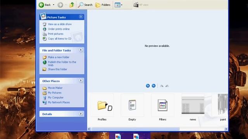
Task: Go up one folder level
Action: [x=72, y=5]
